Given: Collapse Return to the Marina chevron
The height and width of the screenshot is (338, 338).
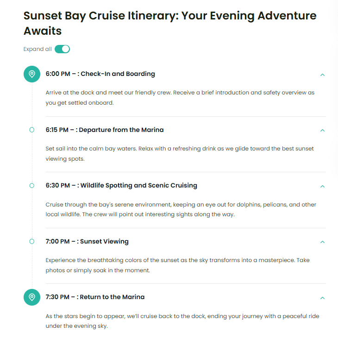Looking at the screenshot, I should (x=322, y=298).
